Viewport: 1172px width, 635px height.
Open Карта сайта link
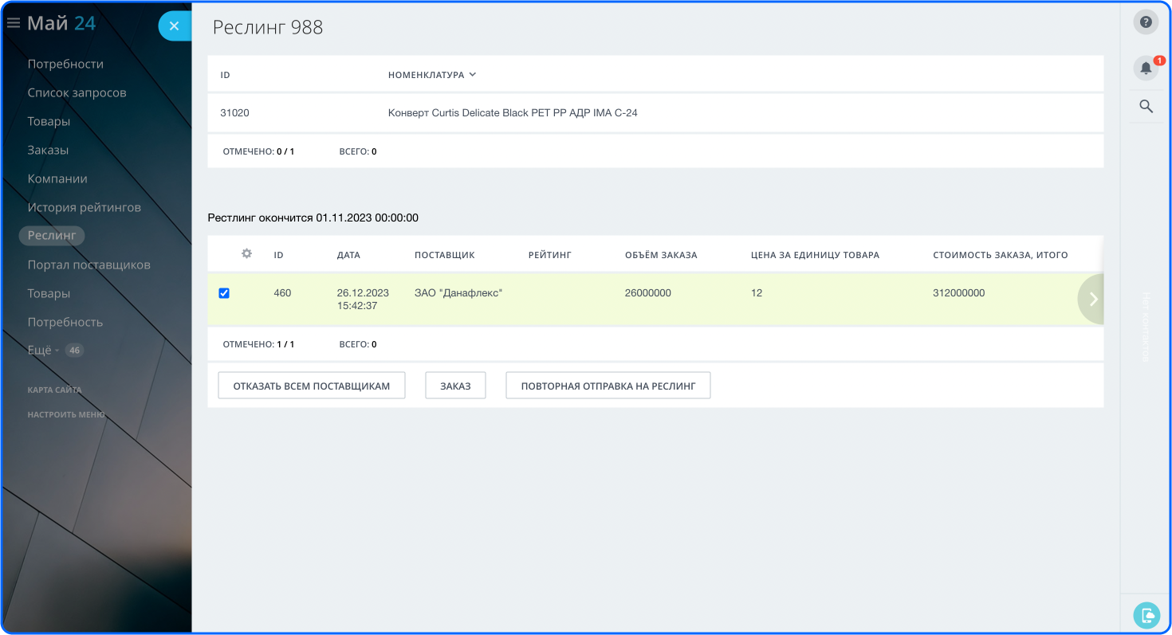click(x=54, y=390)
